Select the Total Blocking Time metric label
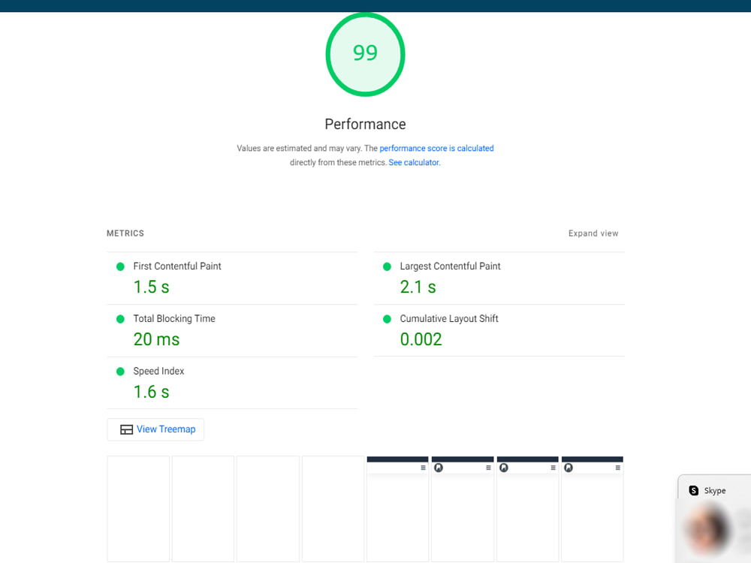 click(174, 319)
